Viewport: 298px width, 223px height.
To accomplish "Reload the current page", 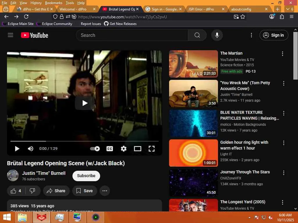I will pos(26,17).
